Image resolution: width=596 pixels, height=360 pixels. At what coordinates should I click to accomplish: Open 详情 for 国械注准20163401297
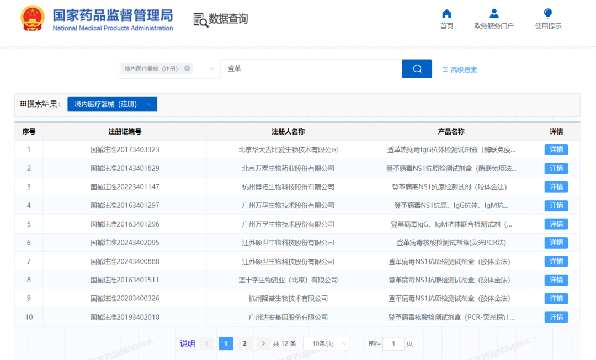pyautogui.click(x=556, y=206)
